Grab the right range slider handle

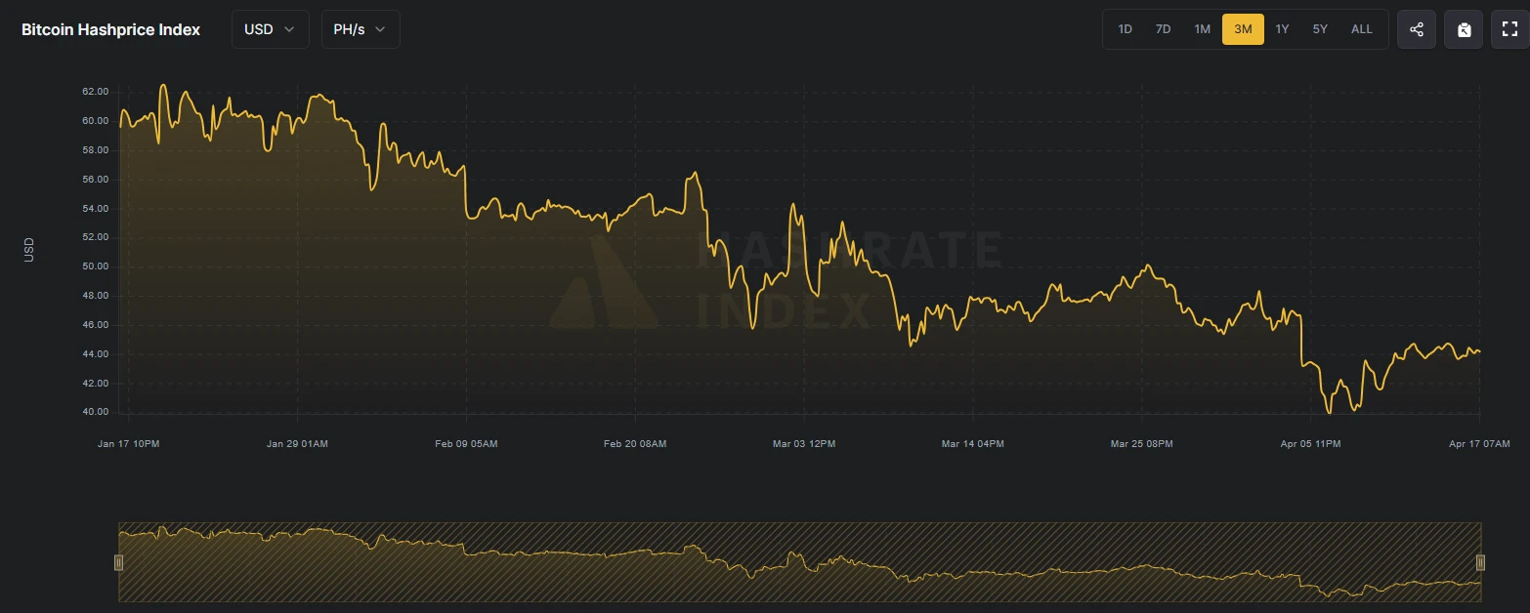1480,562
